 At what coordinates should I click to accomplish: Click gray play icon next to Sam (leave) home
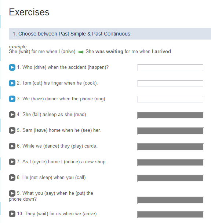click(x=12, y=130)
